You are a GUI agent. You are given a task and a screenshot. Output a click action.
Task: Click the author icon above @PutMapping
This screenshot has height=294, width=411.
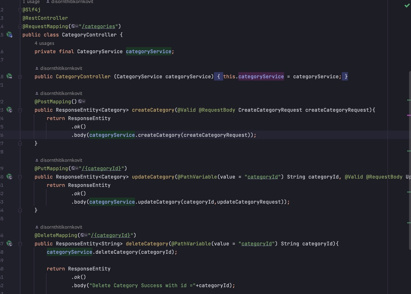pyautogui.click(x=37, y=160)
